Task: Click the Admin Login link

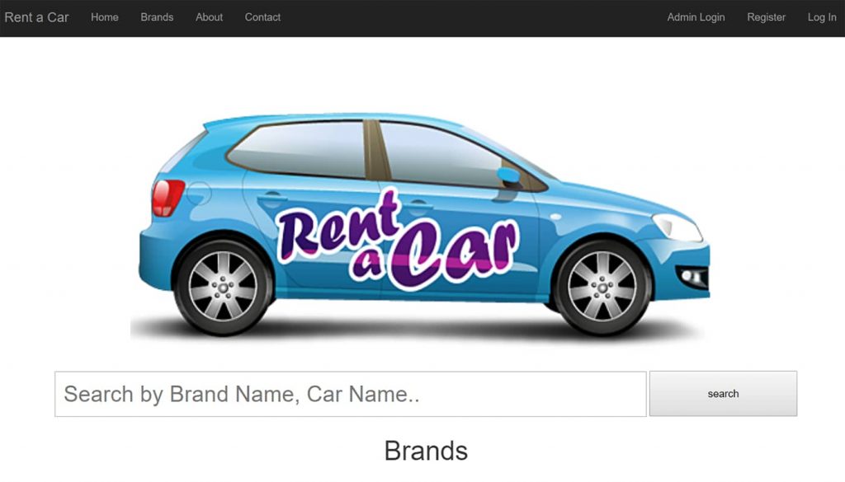Action: pos(696,16)
